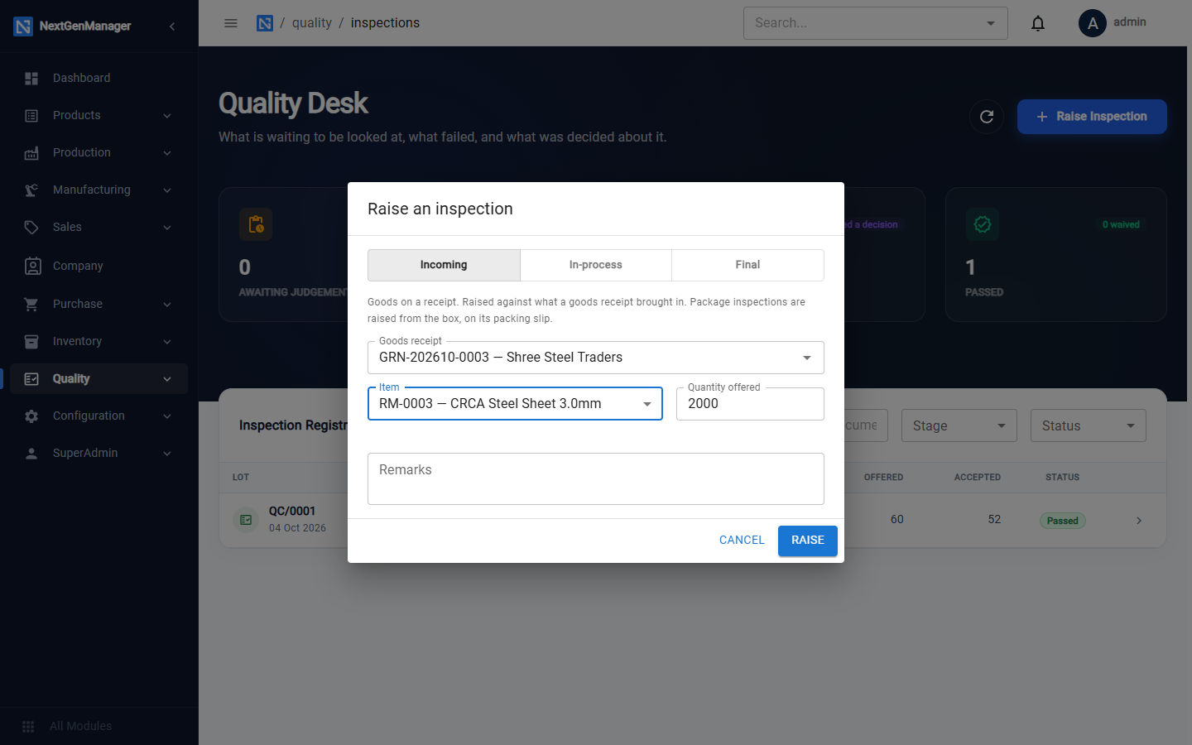Open the Dashboard menu item
Screen dimensions: 1192x745
pyautogui.click(x=99, y=78)
